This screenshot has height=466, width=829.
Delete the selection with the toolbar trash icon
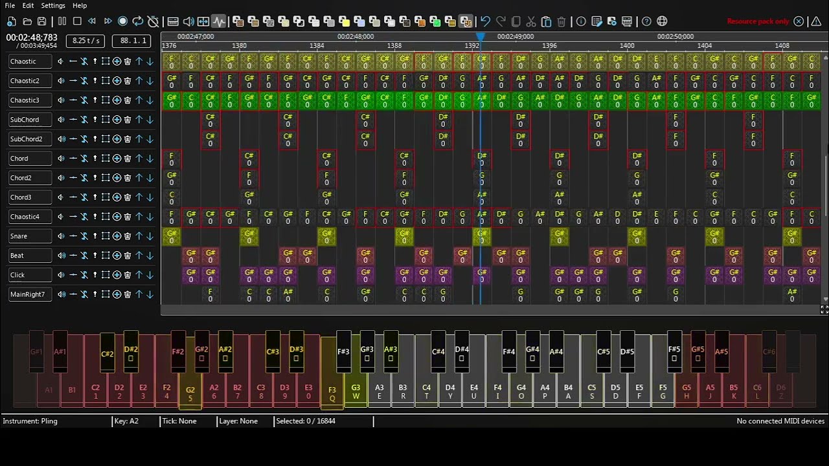pos(562,21)
